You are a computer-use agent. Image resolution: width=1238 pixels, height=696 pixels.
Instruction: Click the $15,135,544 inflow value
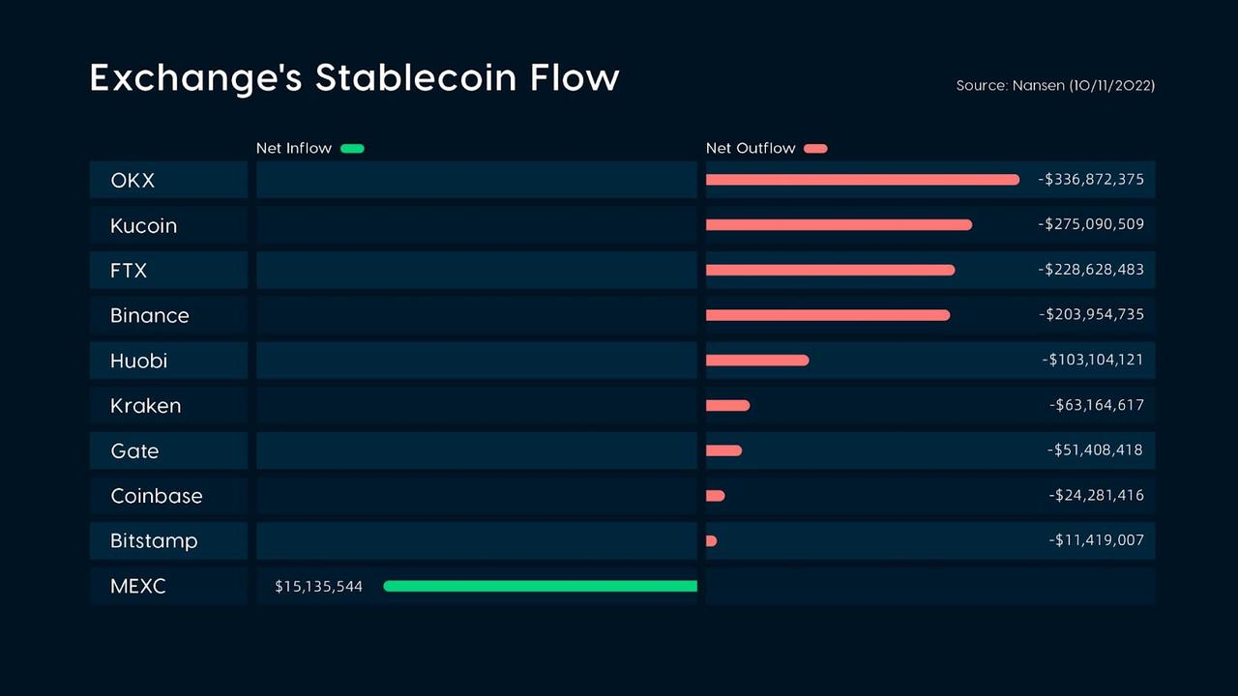coord(318,586)
